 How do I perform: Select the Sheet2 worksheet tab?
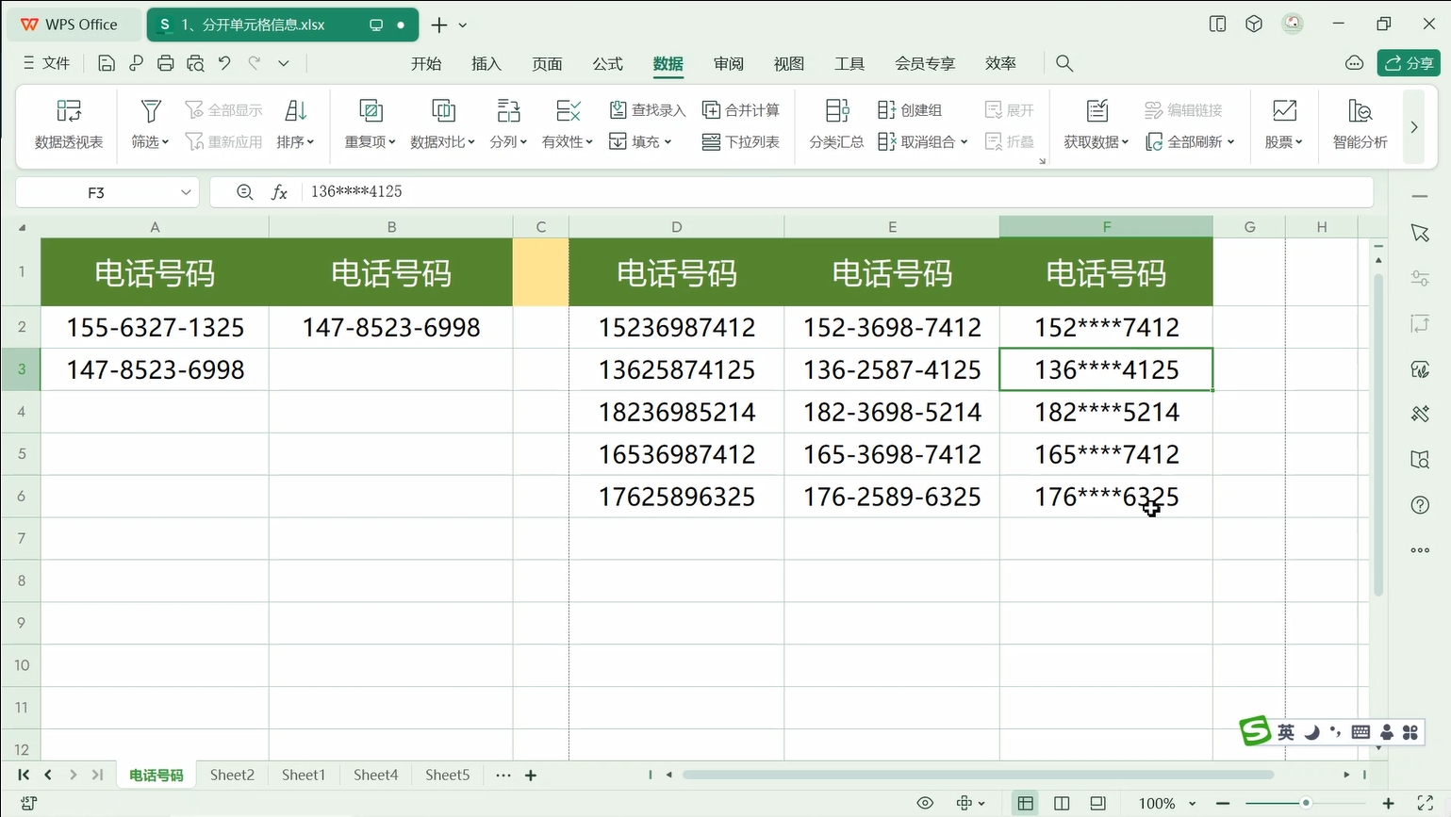232,775
